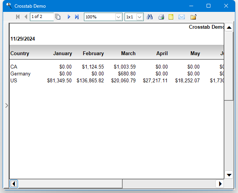The image size is (238, 193).
Task: Click the horizontal scrollbar left arrow
Action: tap(14, 184)
